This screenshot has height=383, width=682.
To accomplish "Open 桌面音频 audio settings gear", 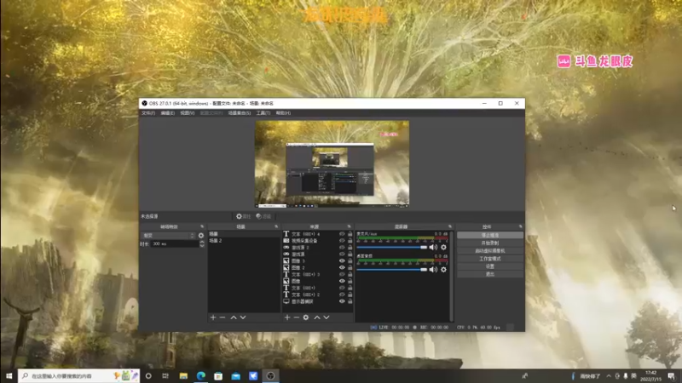I will [443, 270].
